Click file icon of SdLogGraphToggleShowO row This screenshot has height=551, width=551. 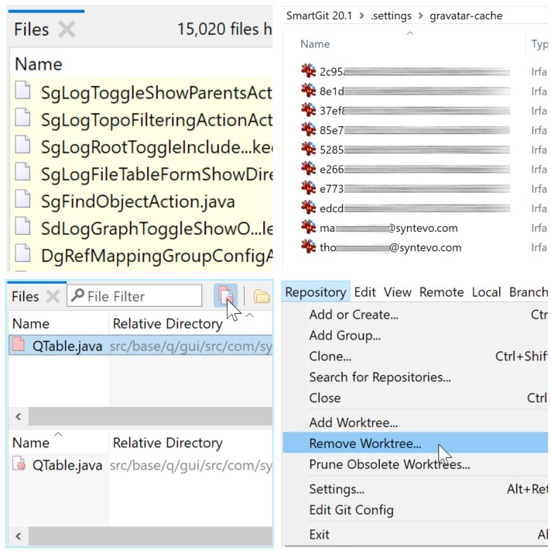tap(22, 226)
